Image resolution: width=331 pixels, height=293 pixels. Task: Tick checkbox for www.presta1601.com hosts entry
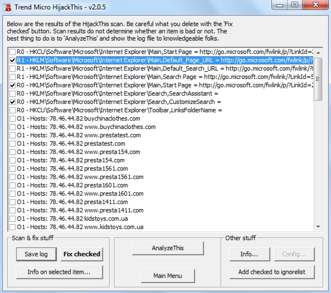[x=12, y=194]
